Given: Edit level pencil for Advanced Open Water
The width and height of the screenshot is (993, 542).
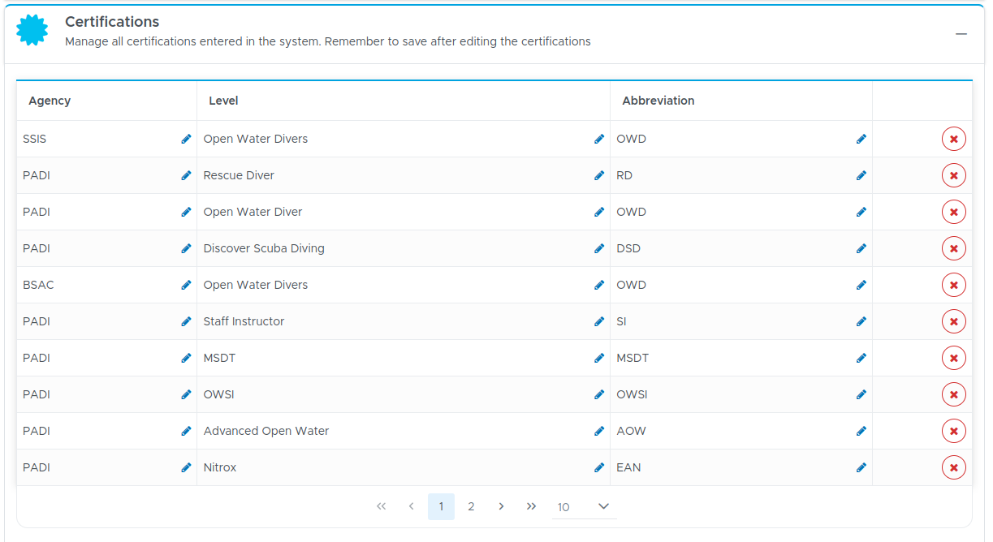Looking at the screenshot, I should point(599,431).
